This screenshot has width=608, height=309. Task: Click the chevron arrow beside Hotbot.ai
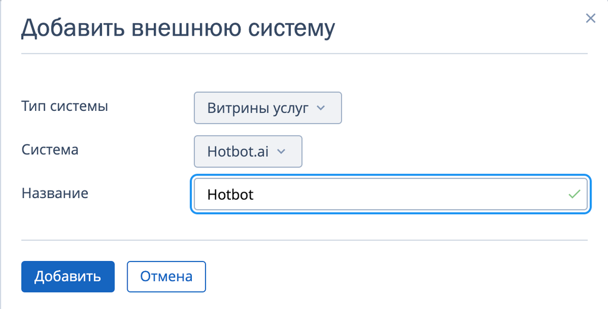click(282, 151)
